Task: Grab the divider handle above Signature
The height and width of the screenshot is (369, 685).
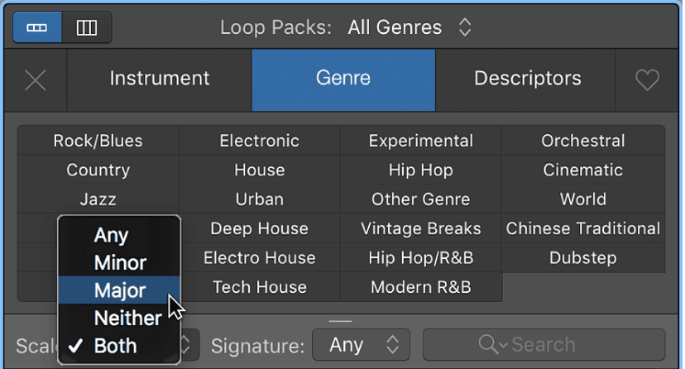Action: pyautogui.click(x=340, y=321)
